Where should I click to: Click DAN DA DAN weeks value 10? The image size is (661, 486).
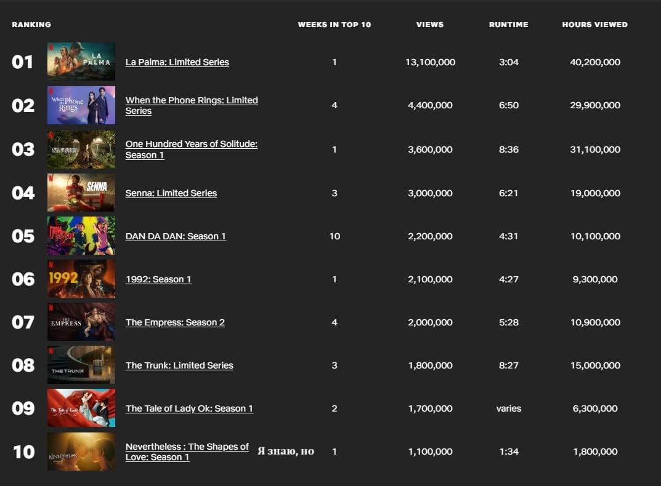click(335, 236)
